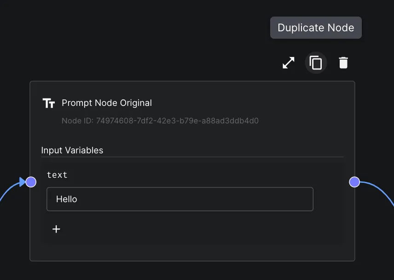Click empty panel space beside Hello field
The image size is (394, 280).
pyautogui.click(x=328, y=199)
